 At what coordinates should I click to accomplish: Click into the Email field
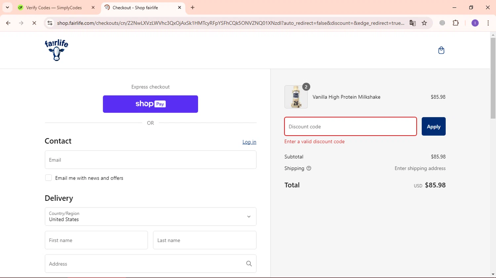[150, 160]
